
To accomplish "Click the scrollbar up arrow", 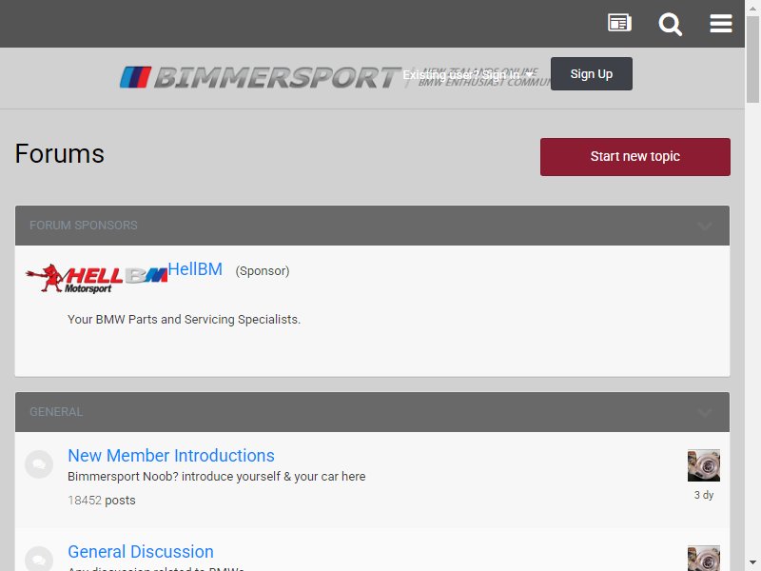I will 752,8.
